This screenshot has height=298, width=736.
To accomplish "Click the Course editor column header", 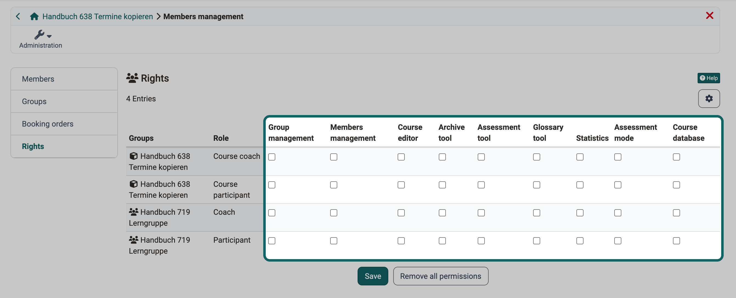I will click(410, 133).
